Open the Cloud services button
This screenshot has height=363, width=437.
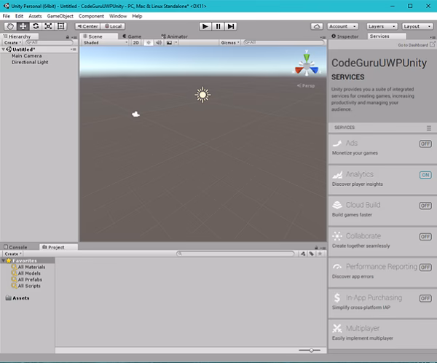[x=317, y=26]
